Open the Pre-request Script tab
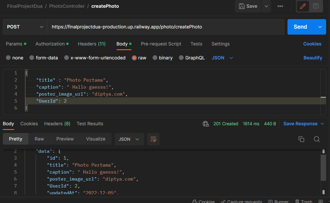The width and height of the screenshot is (330, 203). click(161, 44)
